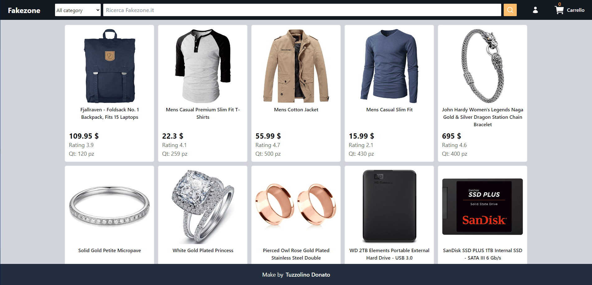Open the White Gold Plated Princess ring image

(203, 207)
